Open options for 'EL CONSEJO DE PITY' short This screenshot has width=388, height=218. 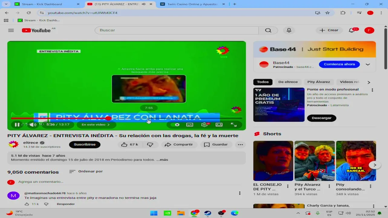288,187
